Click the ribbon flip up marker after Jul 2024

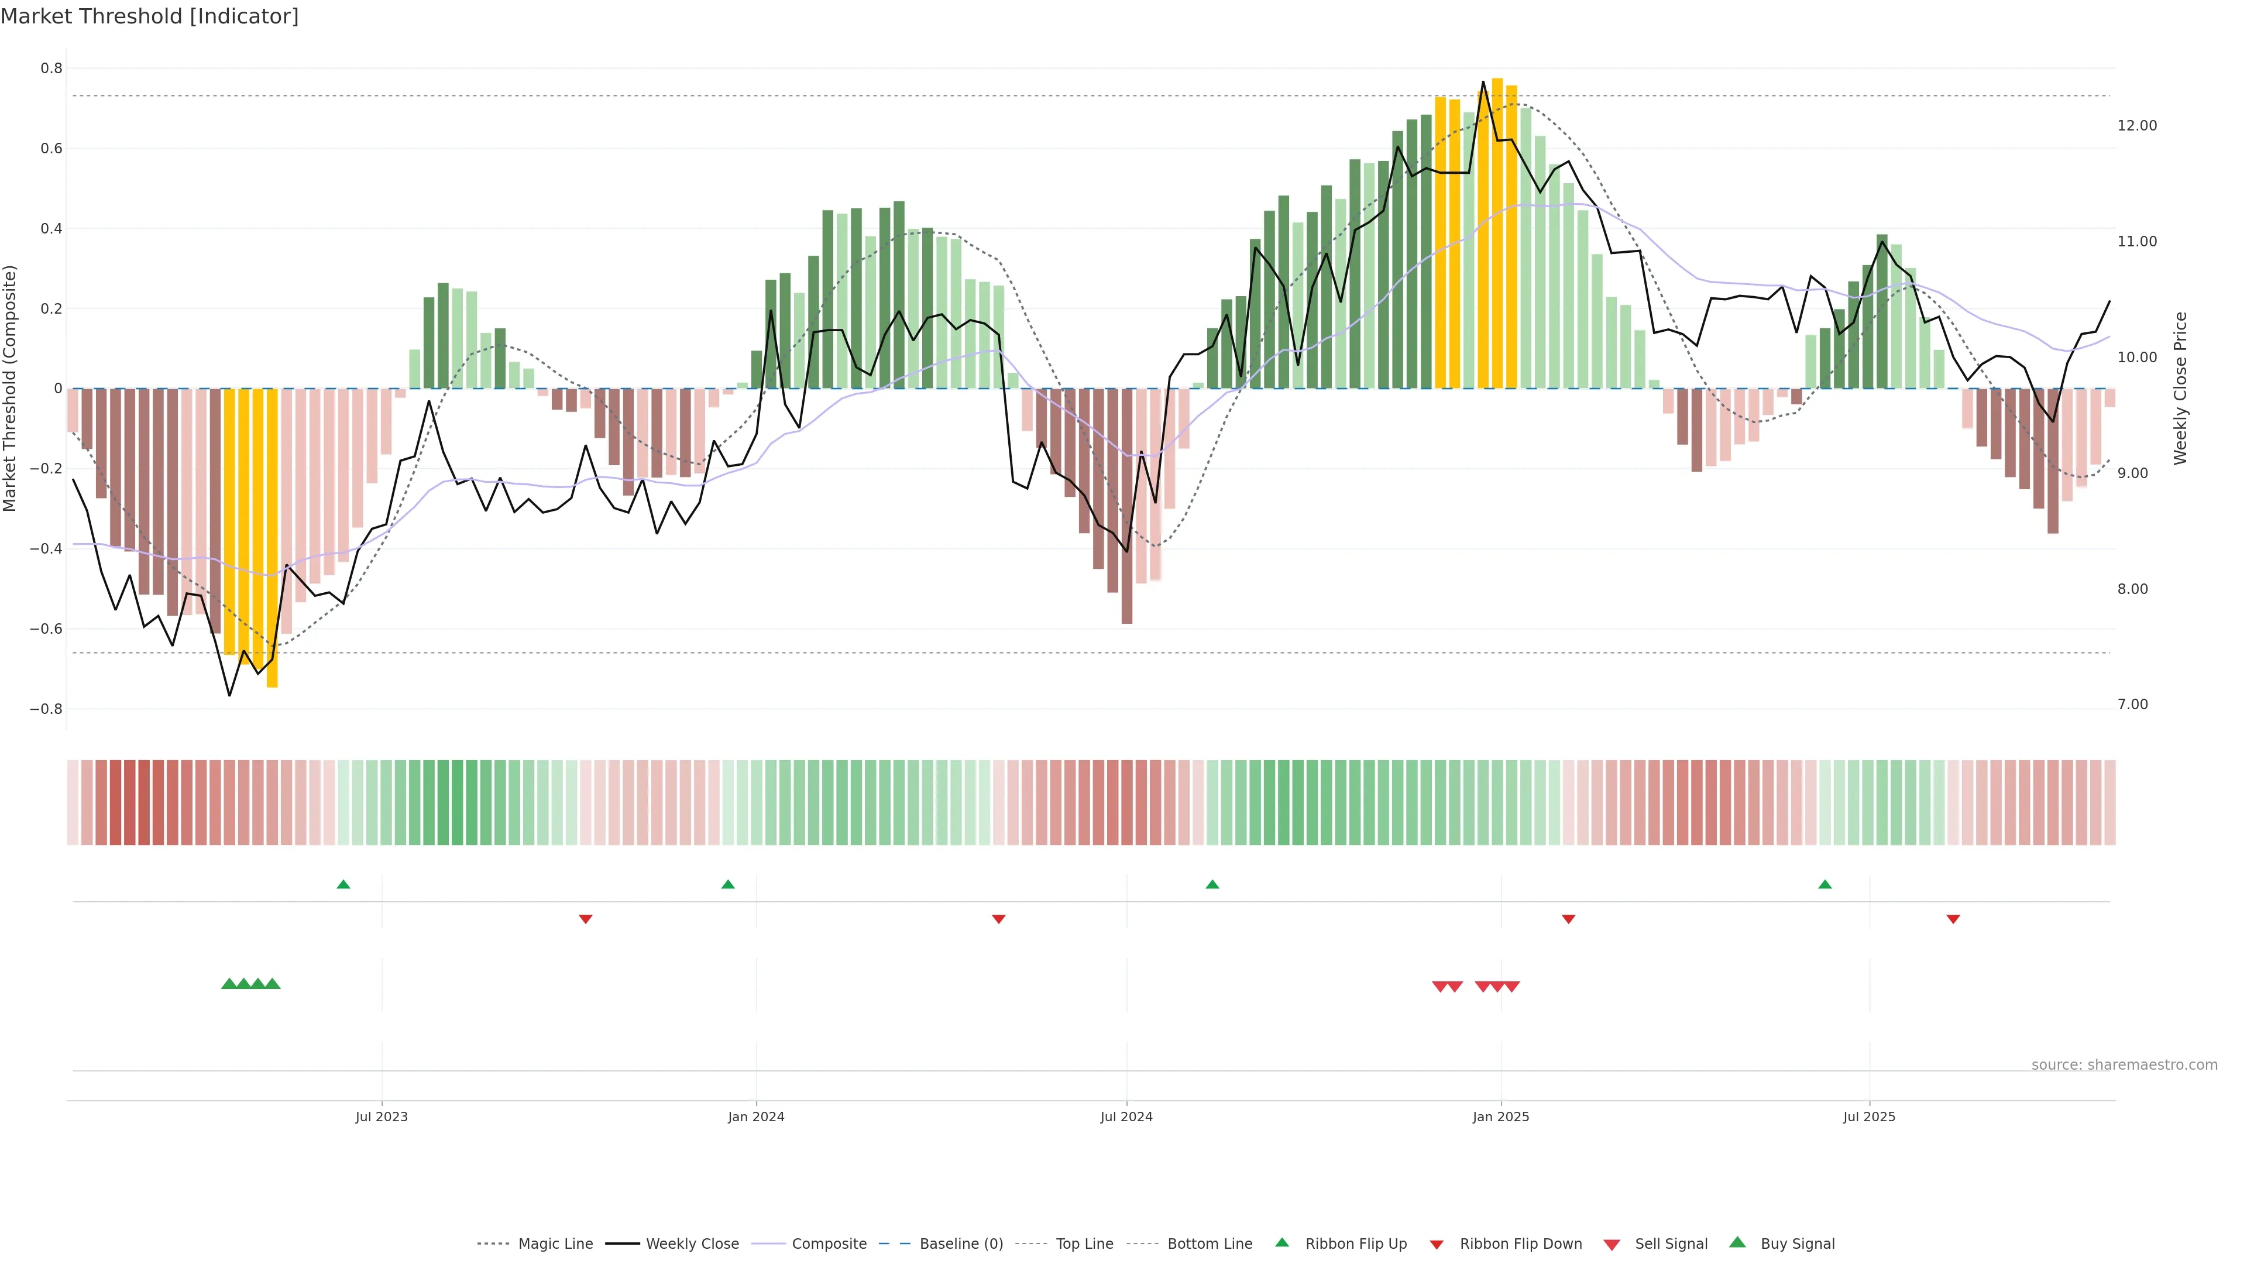point(1212,885)
